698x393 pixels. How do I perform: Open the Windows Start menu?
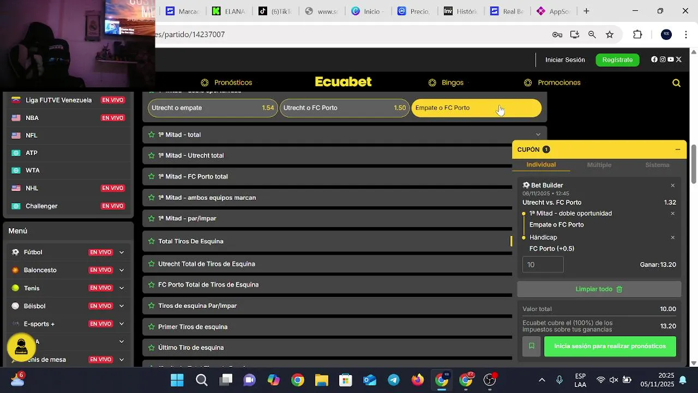pos(177,380)
